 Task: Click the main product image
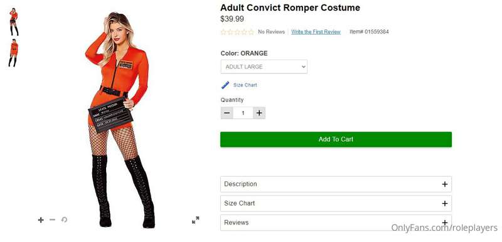tap(120, 120)
